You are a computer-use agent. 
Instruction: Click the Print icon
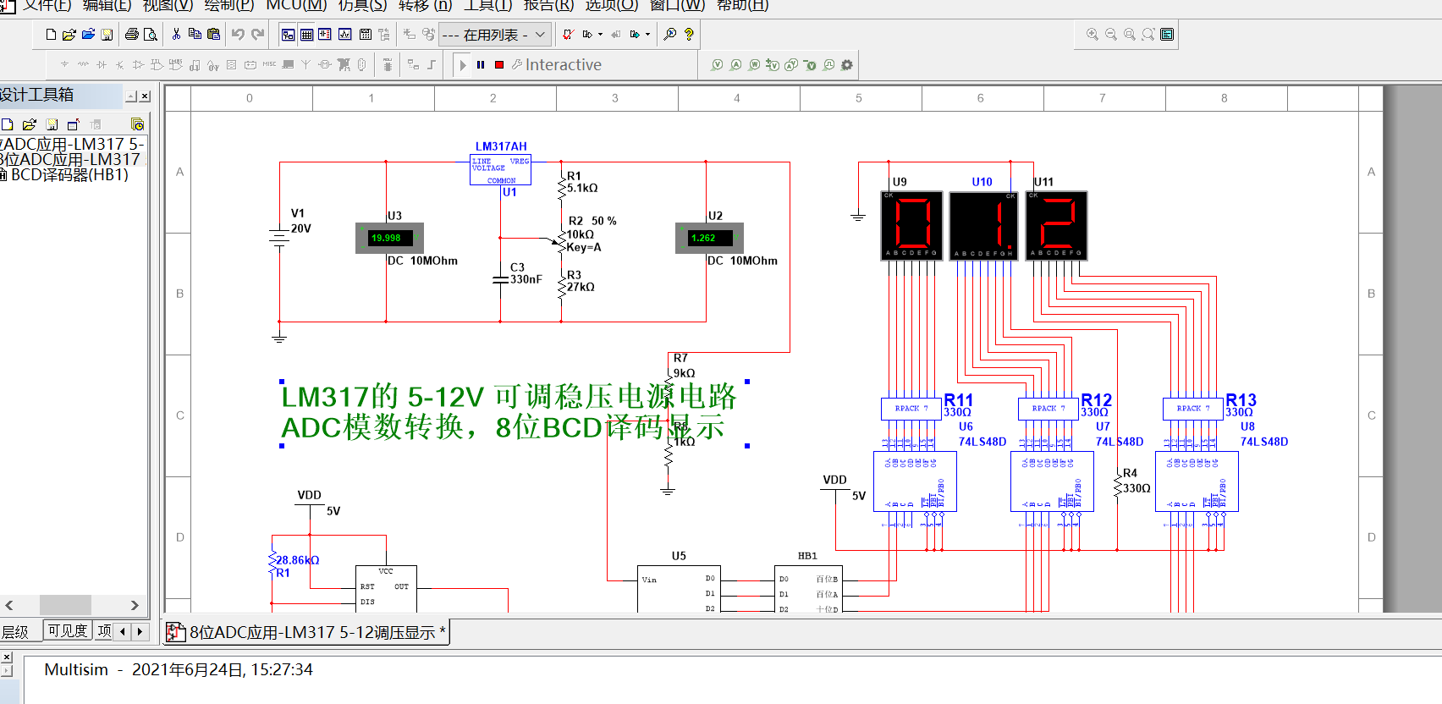point(132,35)
